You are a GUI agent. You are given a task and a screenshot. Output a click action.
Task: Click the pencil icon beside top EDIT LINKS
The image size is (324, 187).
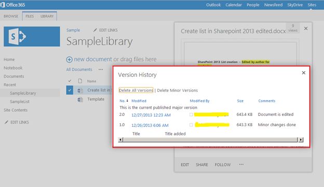pos(95,30)
